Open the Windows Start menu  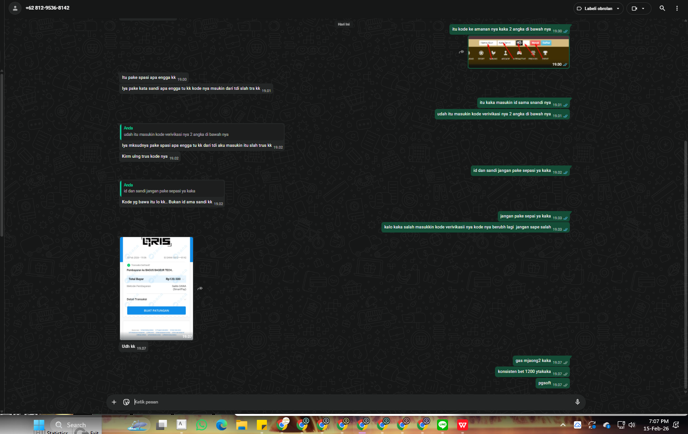tap(39, 425)
